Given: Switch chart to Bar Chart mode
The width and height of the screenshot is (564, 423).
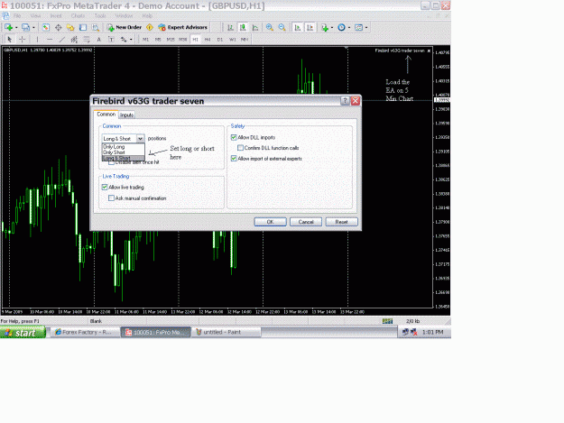Looking at the screenshot, I should click(230, 27).
